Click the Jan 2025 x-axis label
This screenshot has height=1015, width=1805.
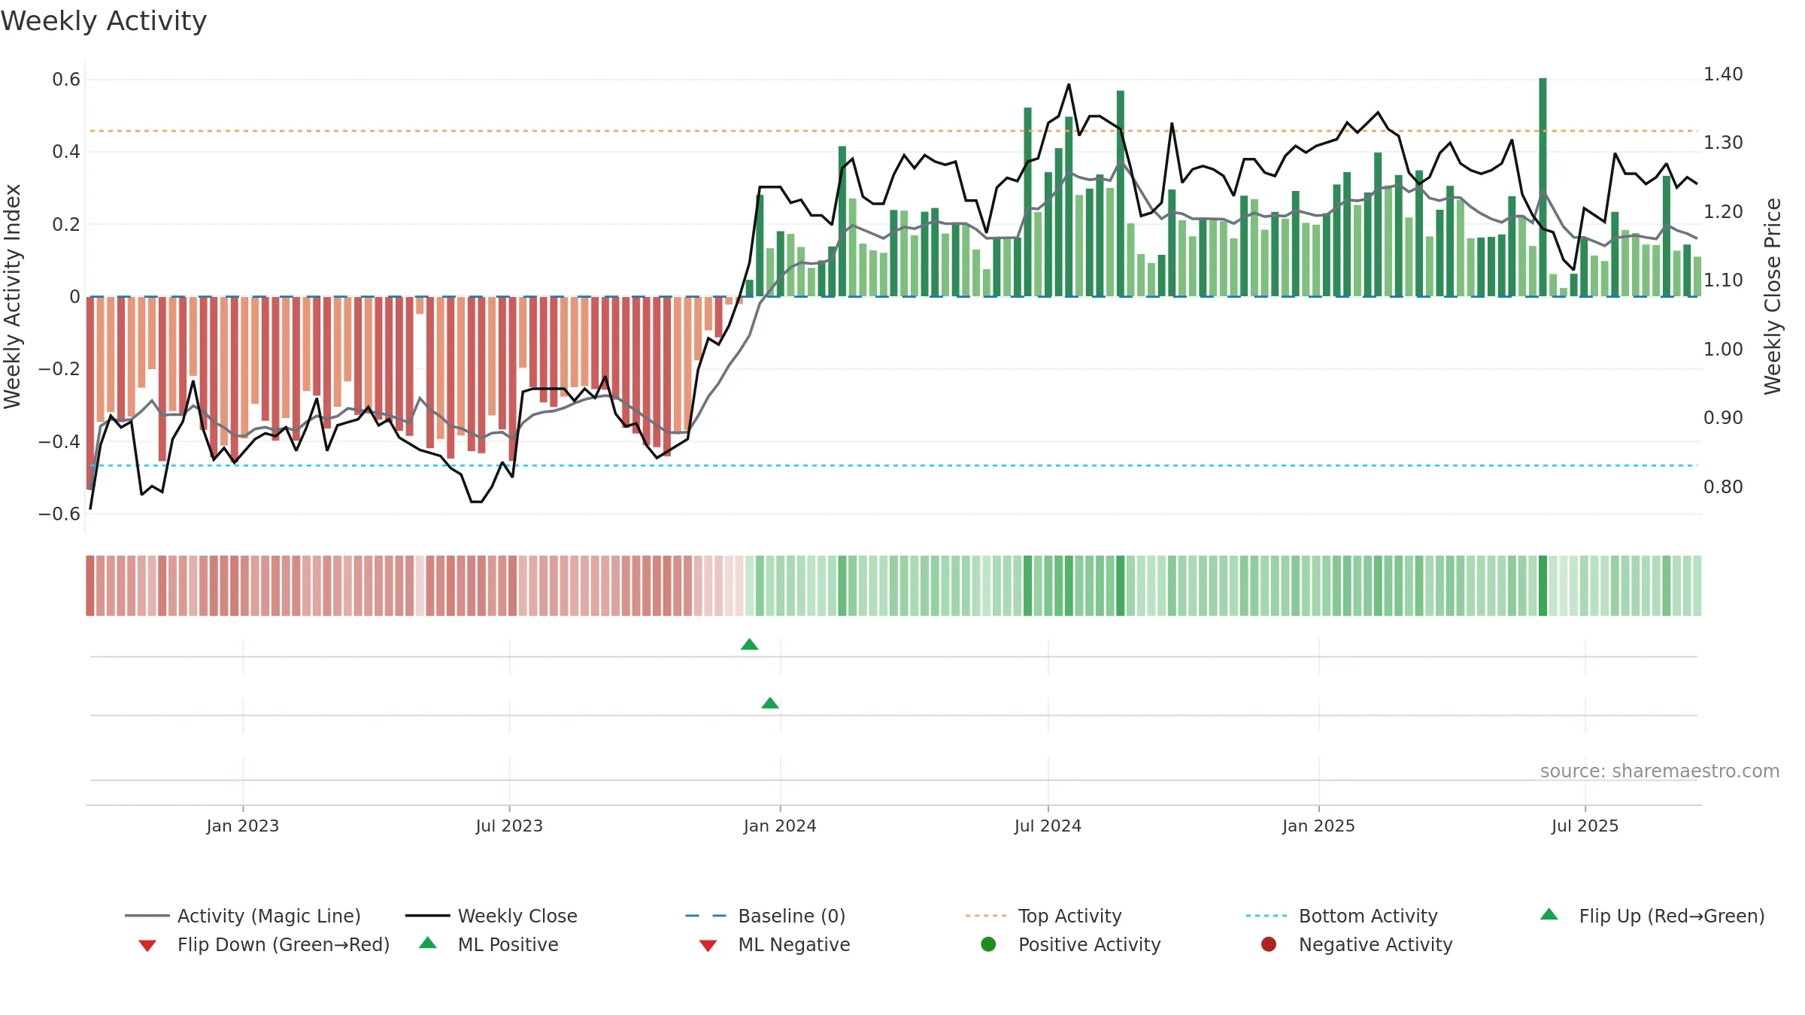click(1318, 826)
